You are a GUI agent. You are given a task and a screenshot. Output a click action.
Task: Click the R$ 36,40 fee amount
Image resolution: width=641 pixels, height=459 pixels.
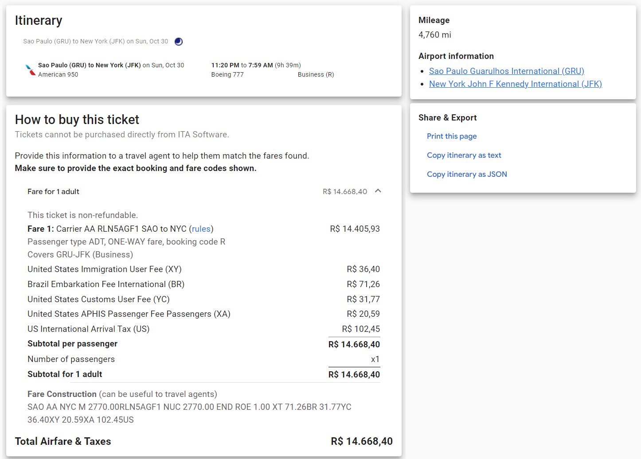tap(363, 269)
